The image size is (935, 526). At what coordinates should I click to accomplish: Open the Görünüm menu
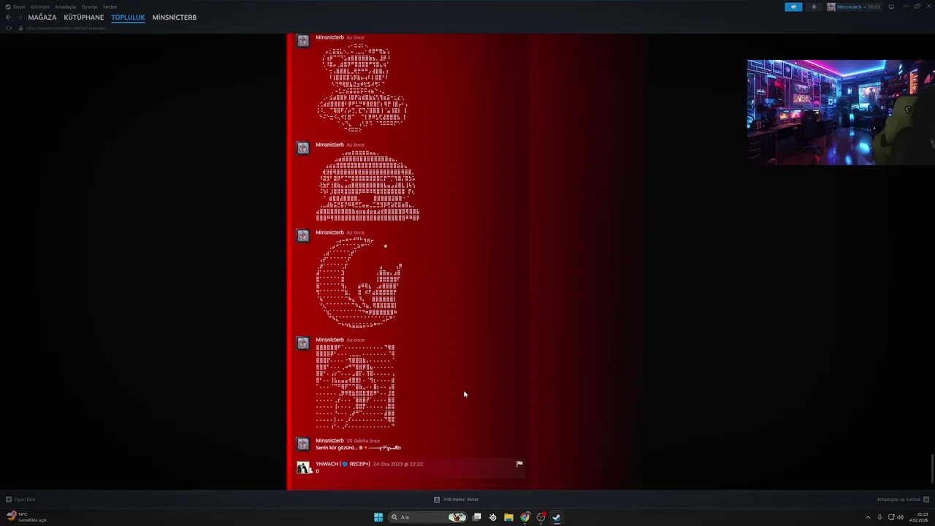coord(40,7)
